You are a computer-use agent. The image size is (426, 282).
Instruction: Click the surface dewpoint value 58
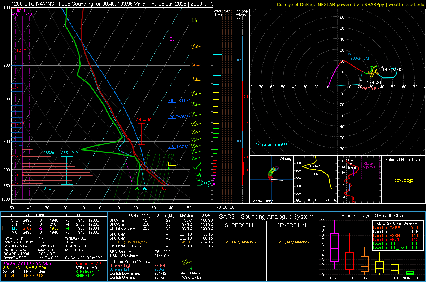(x=137, y=188)
